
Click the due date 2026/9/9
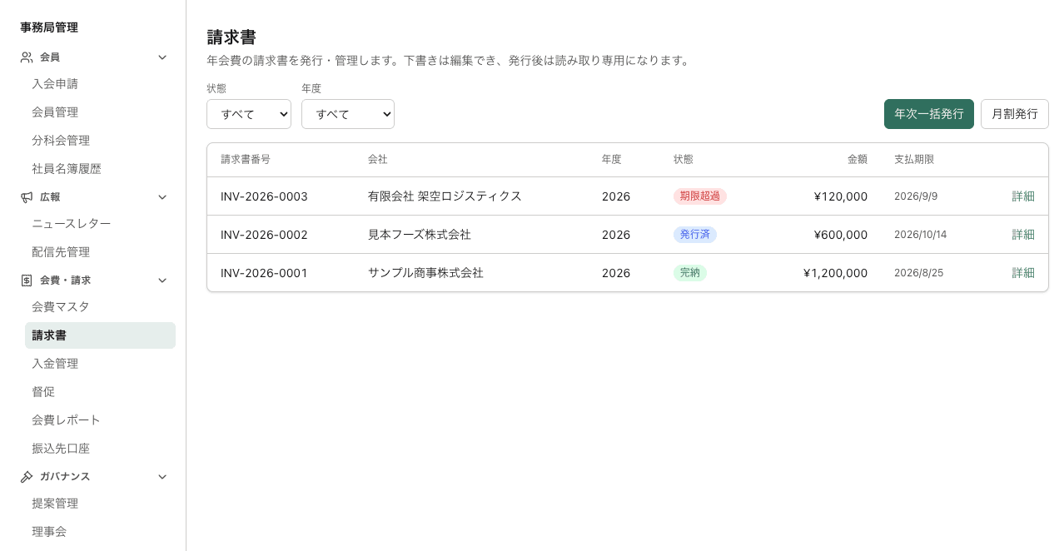tap(916, 196)
